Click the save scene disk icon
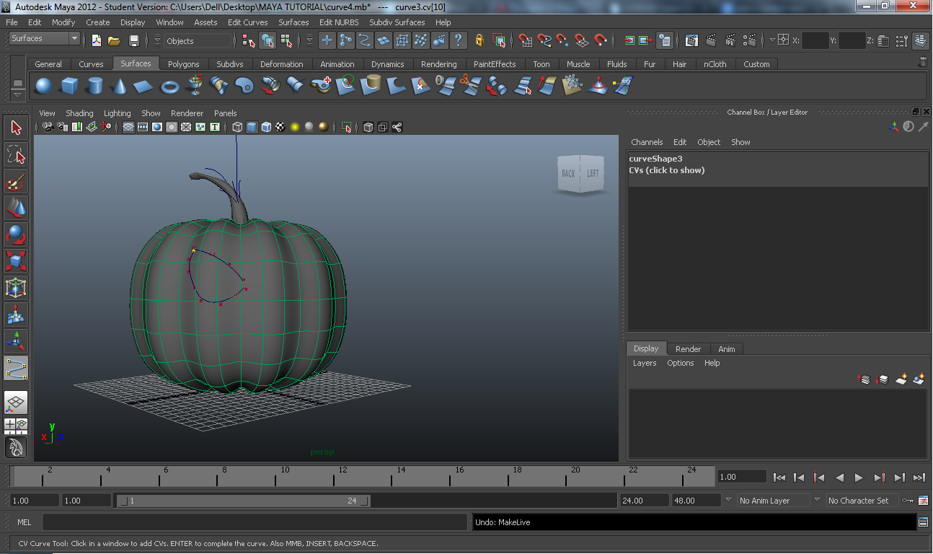The height and width of the screenshot is (554, 933). click(x=133, y=41)
